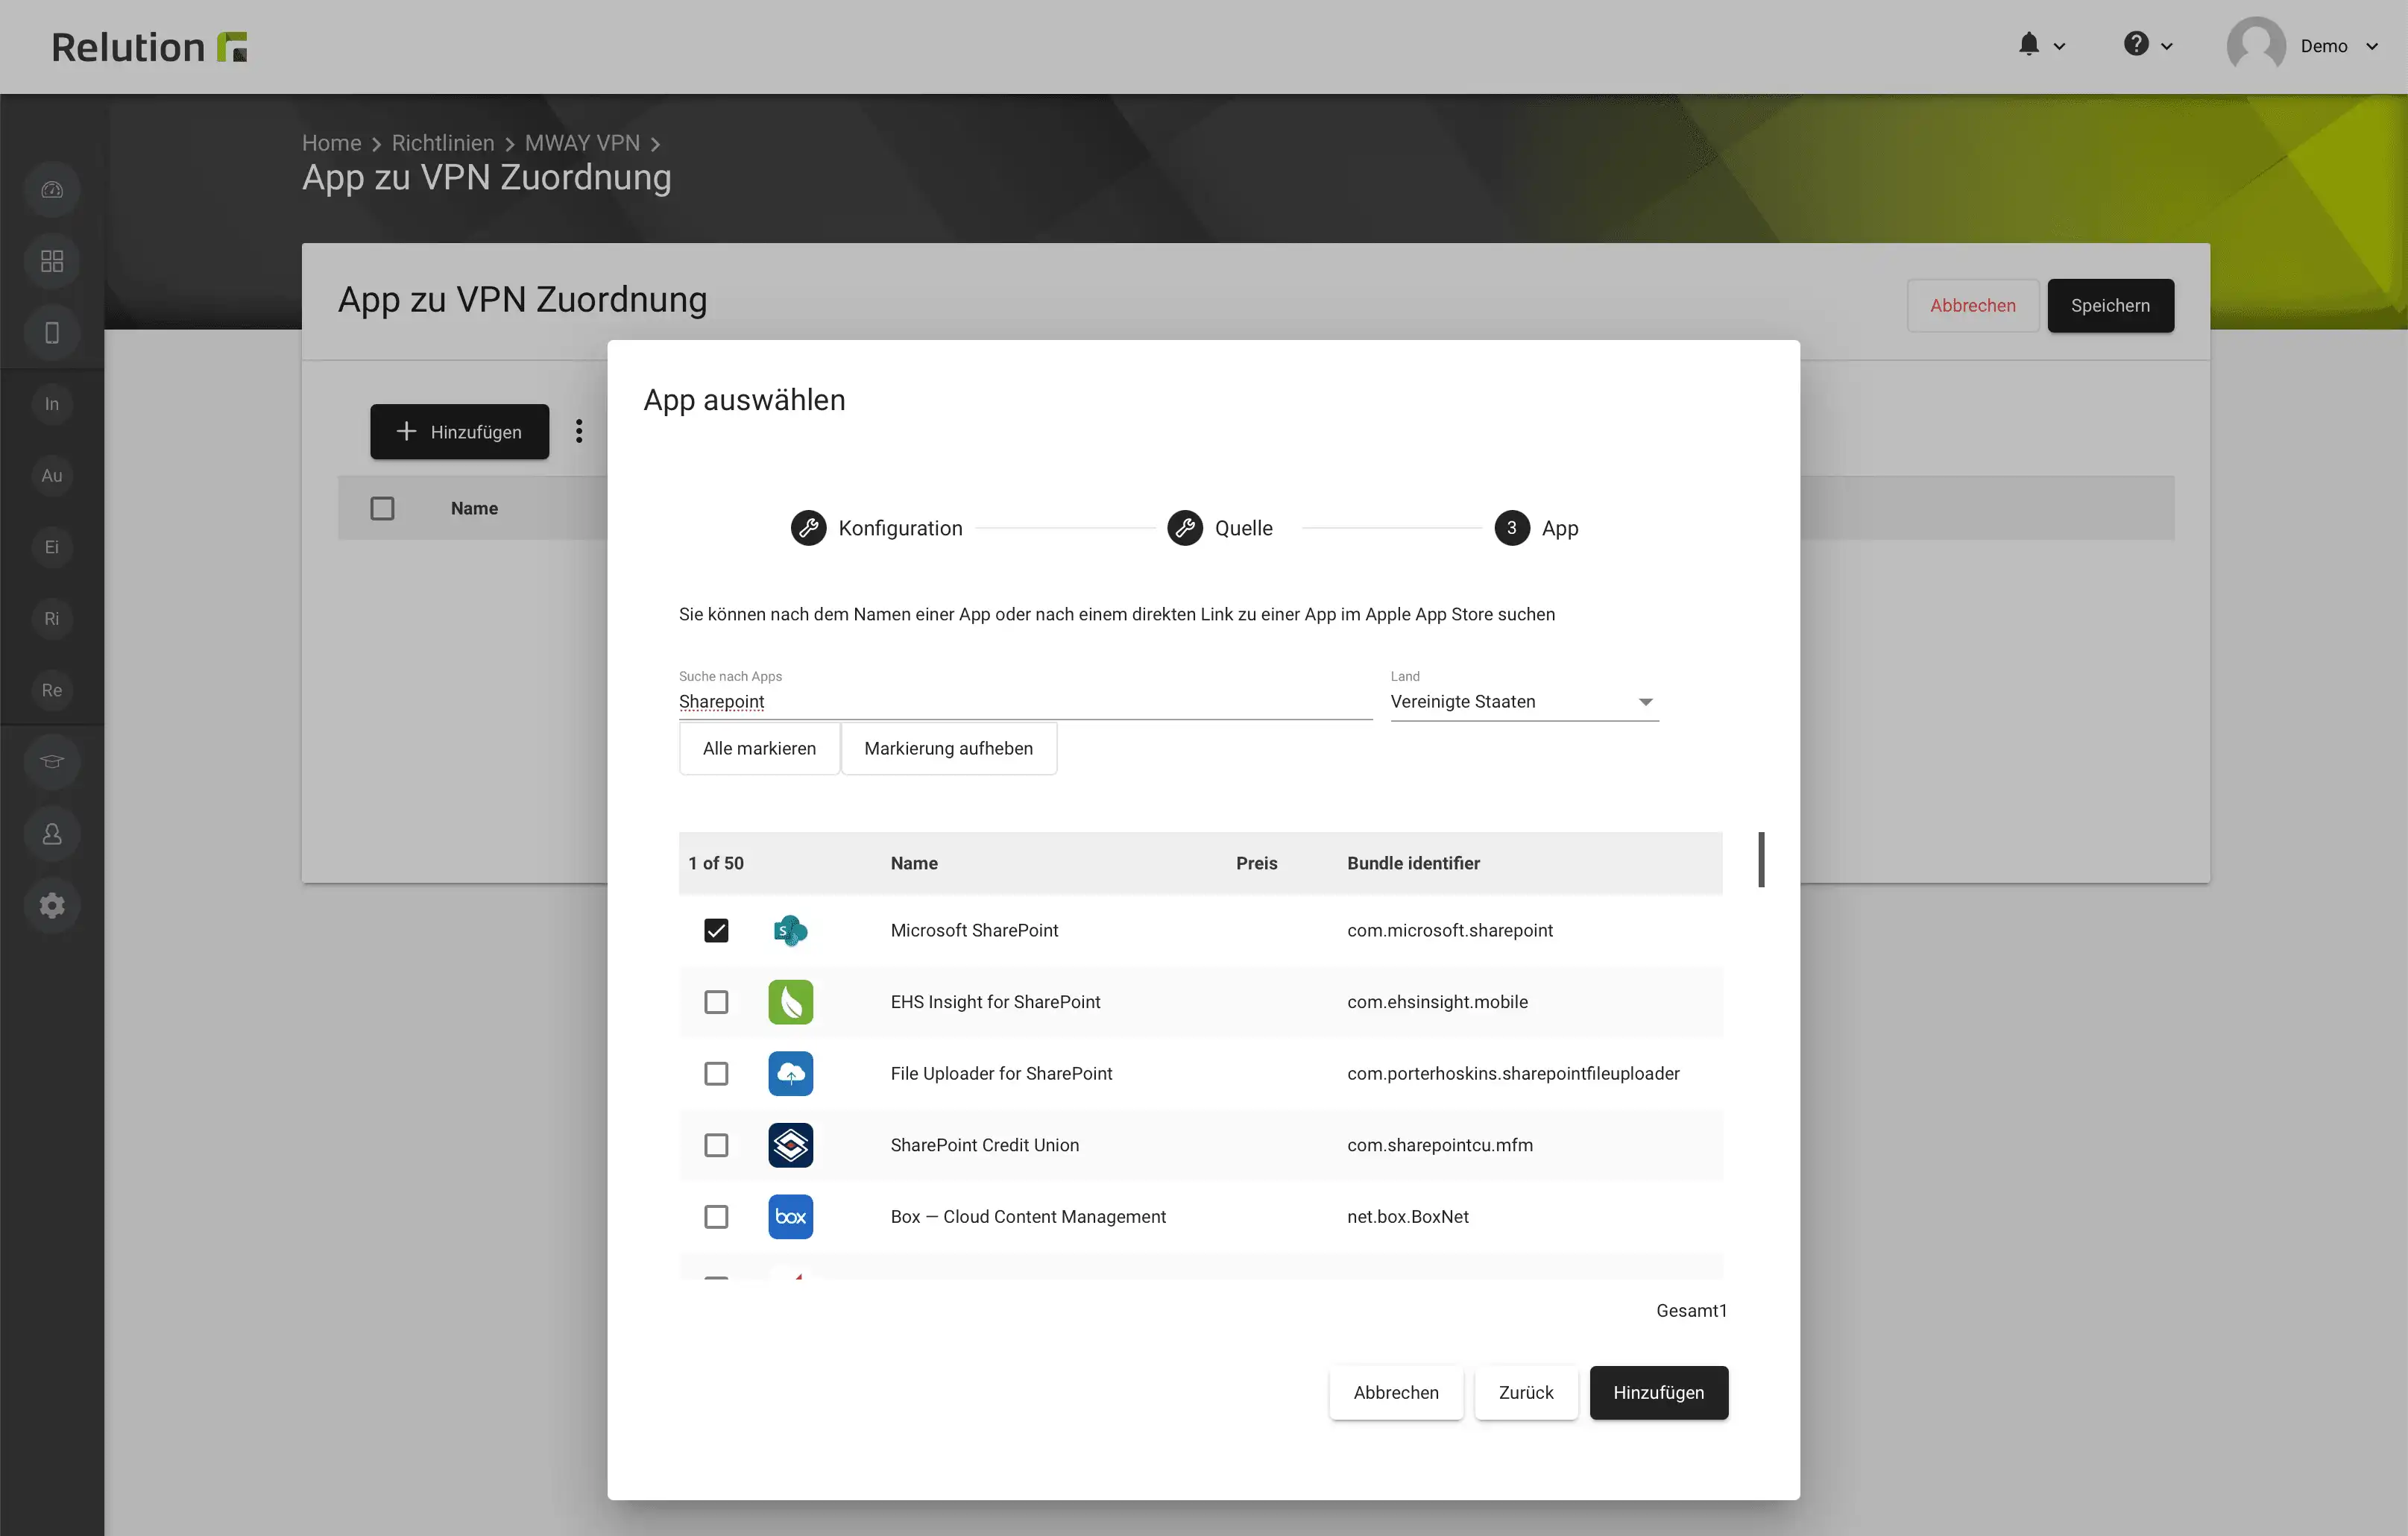
Task: Click the Zurück button
Action: [x=1526, y=1393]
